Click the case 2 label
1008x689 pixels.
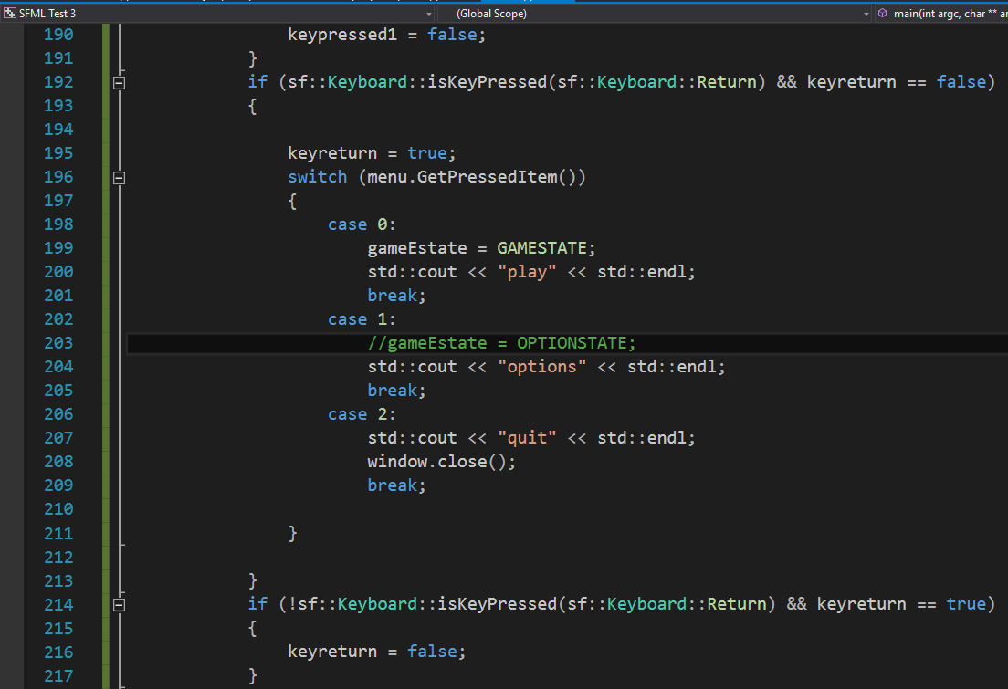pos(362,414)
